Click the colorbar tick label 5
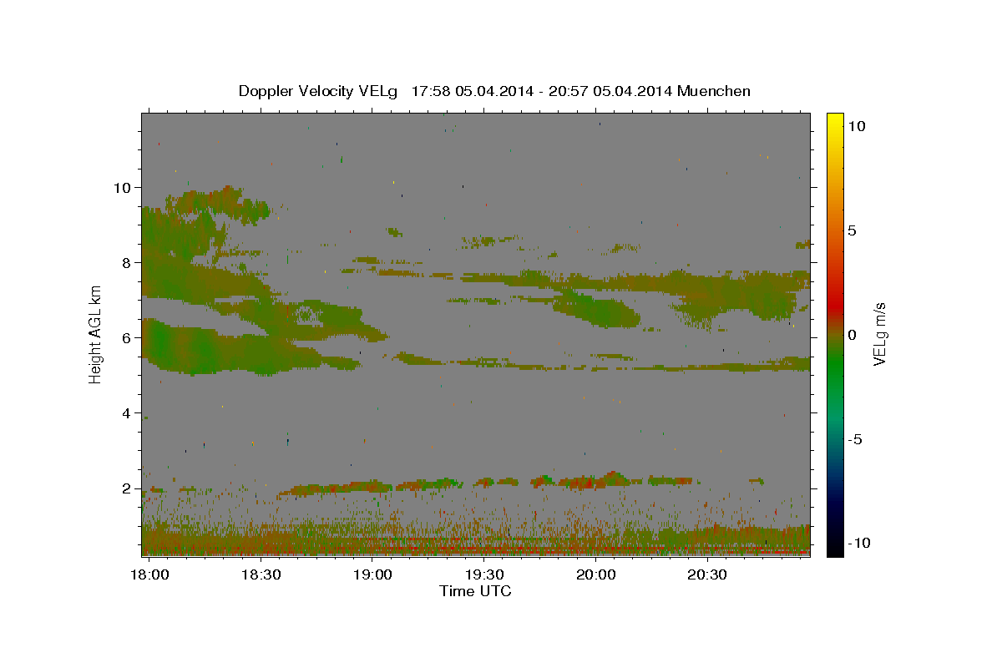Image resolution: width=1002 pixels, height=668 pixels. [x=853, y=230]
